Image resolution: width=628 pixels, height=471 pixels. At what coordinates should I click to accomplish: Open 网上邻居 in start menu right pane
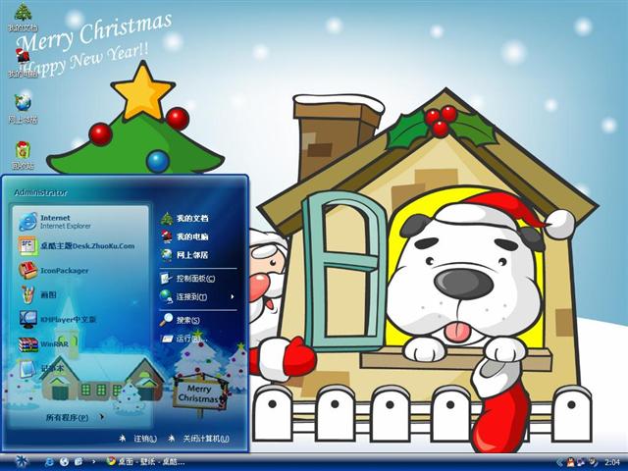[x=184, y=255]
